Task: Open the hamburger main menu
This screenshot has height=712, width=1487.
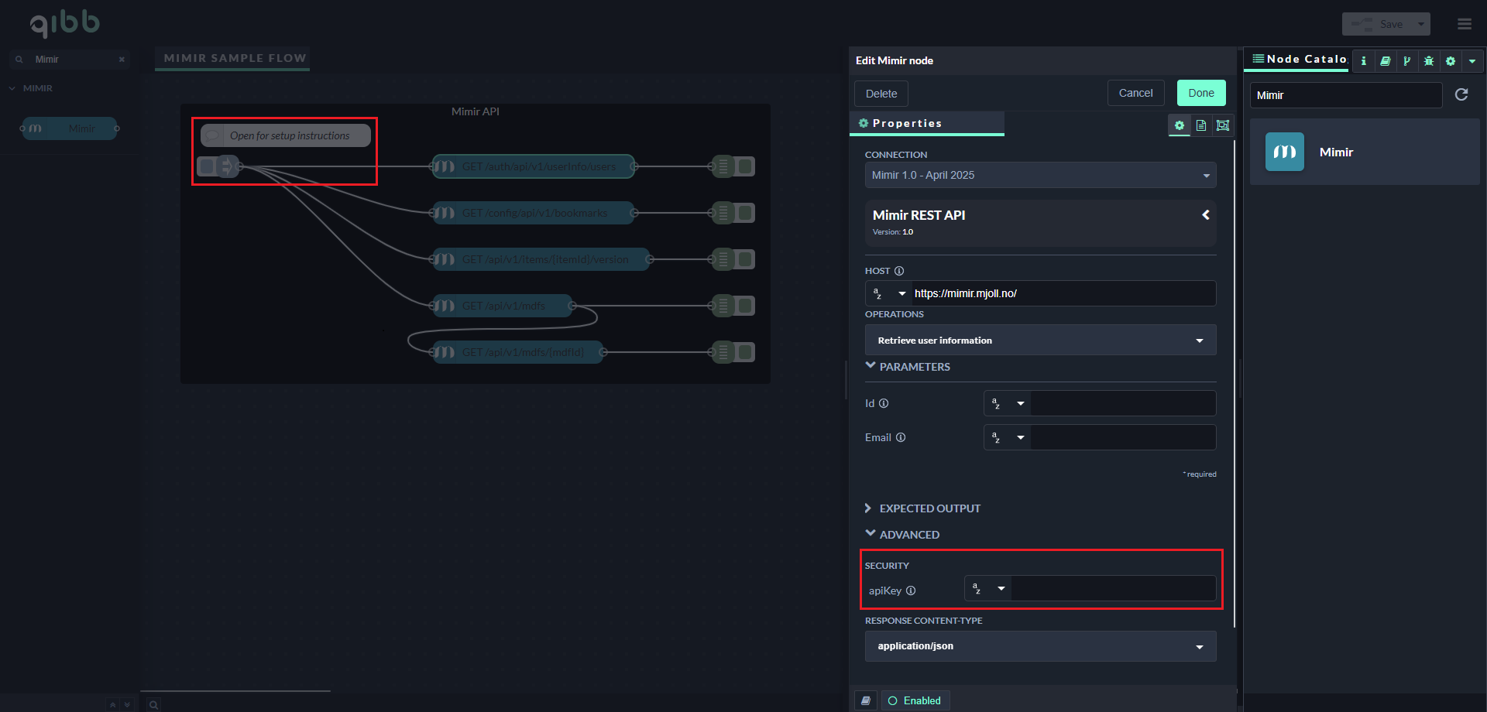Action: [1464, 24]
